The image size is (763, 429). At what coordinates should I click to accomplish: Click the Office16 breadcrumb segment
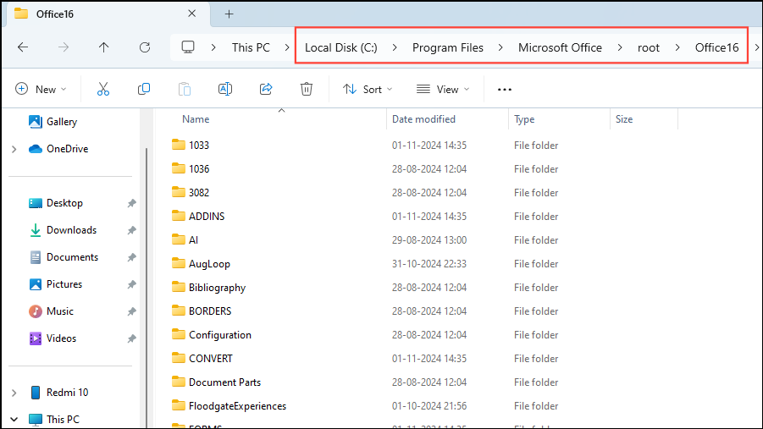(716, 47)
